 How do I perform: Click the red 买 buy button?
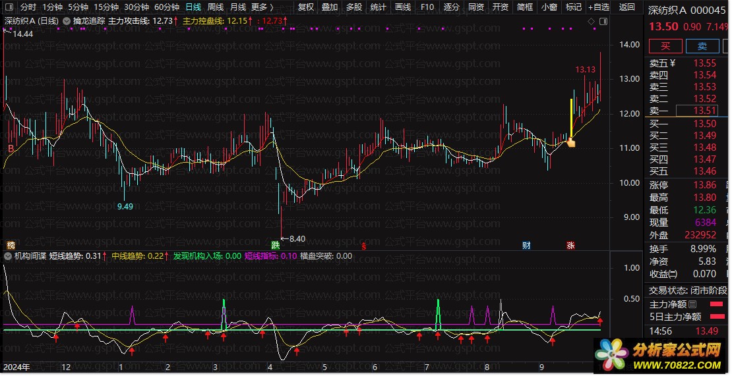[x=665, y=46]
